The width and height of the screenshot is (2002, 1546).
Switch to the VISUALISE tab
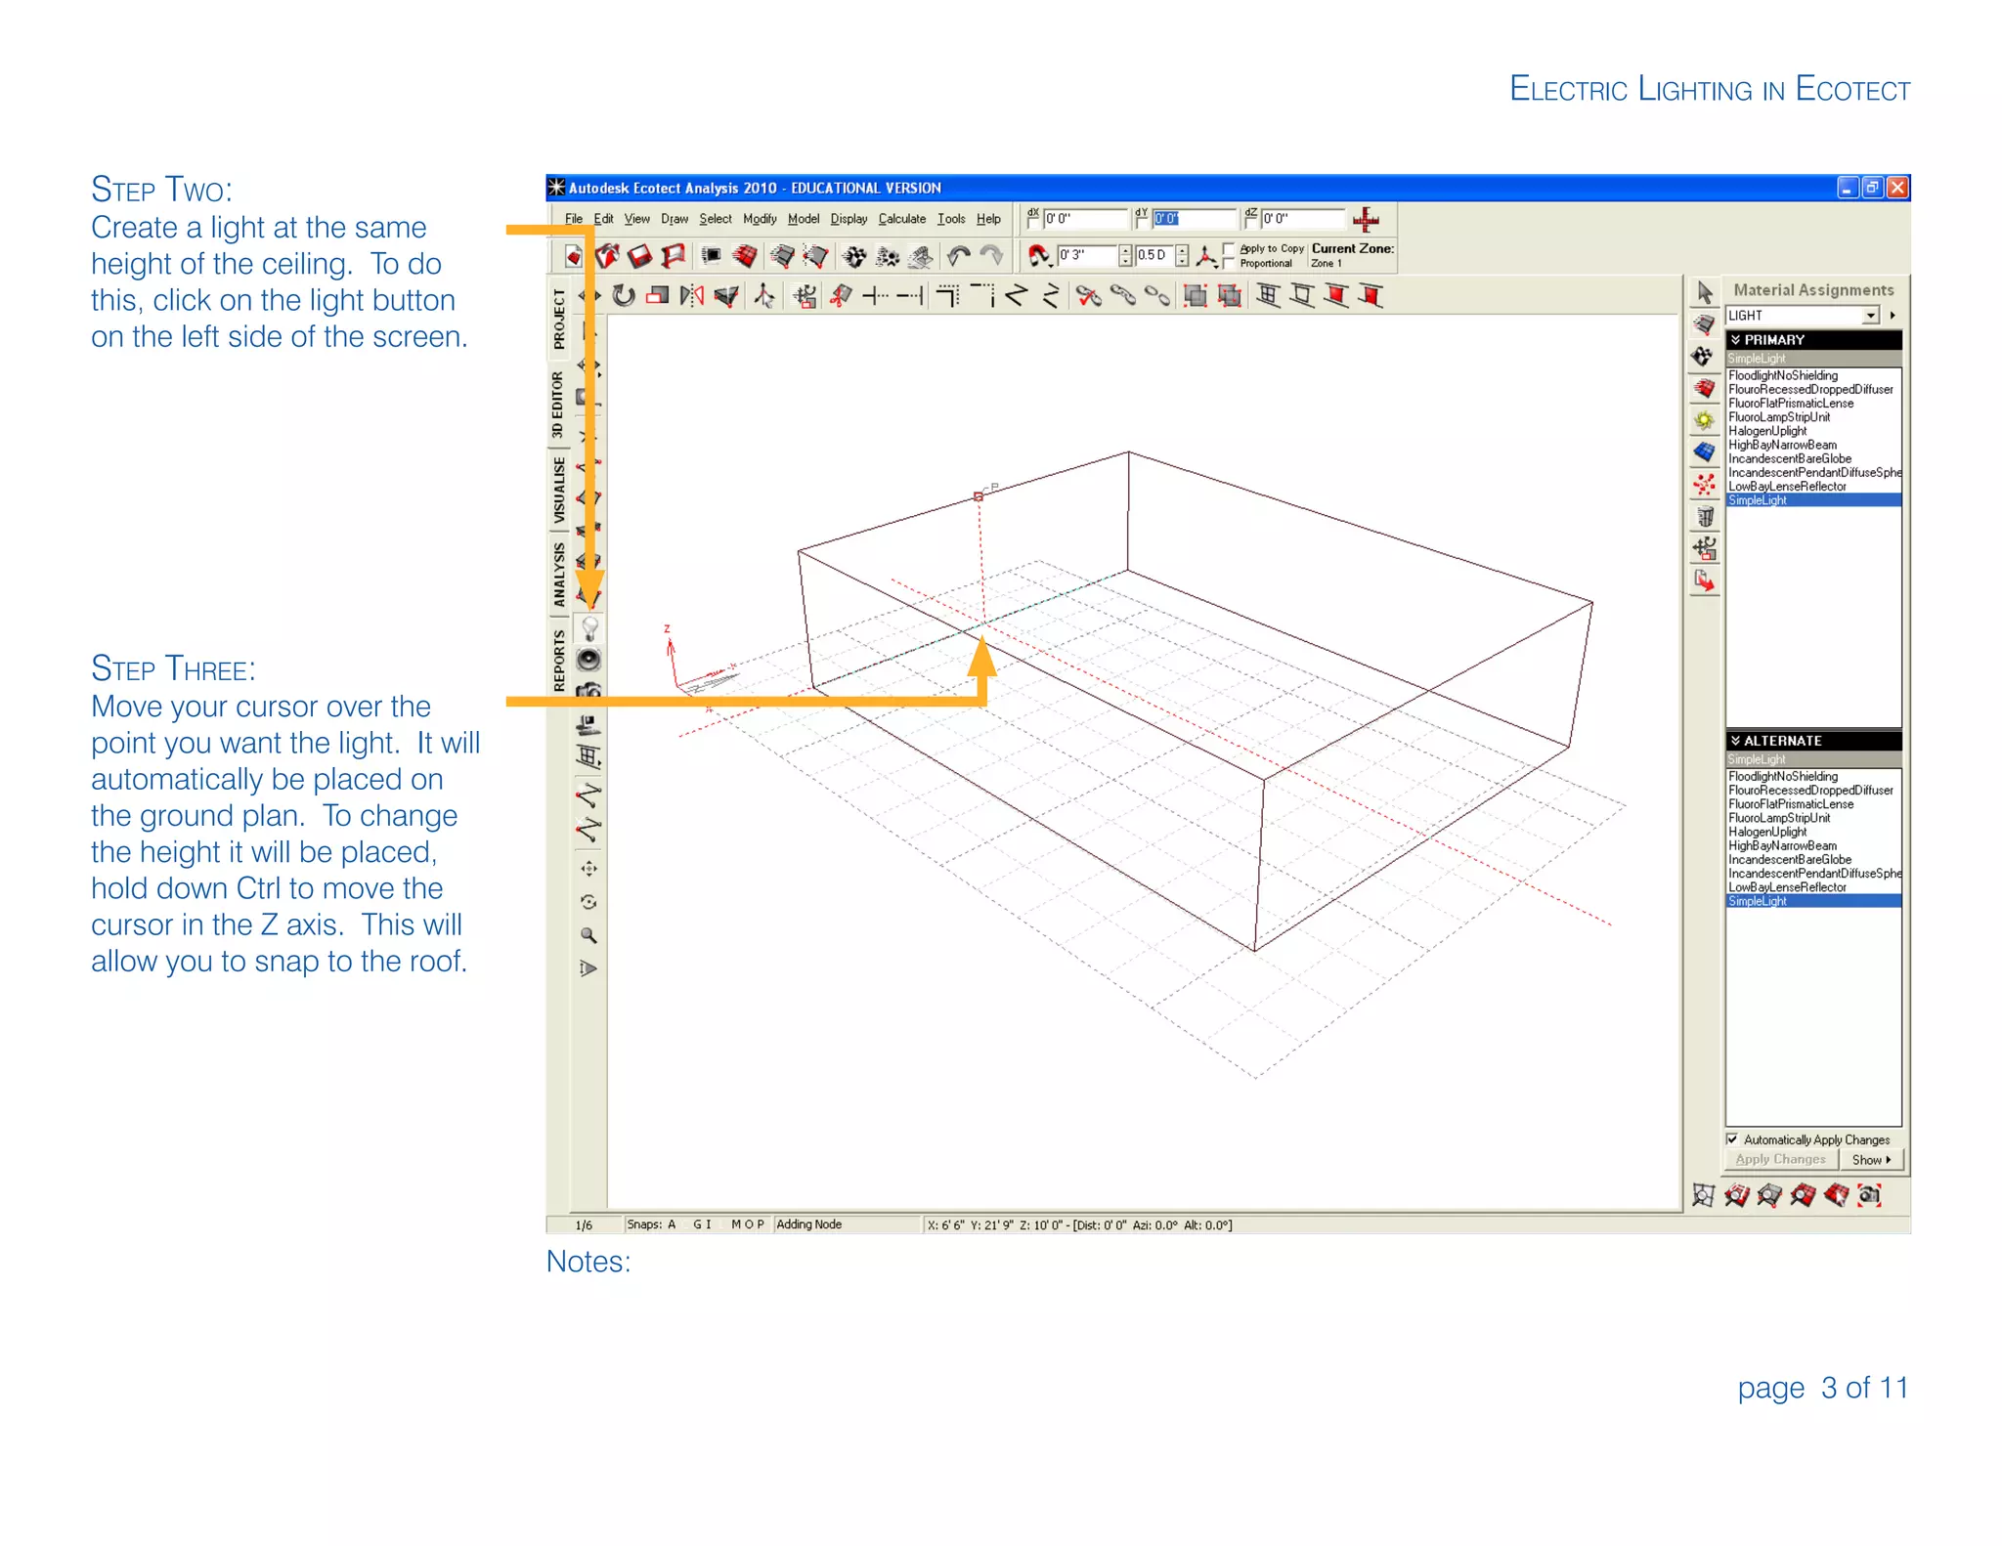559,489
